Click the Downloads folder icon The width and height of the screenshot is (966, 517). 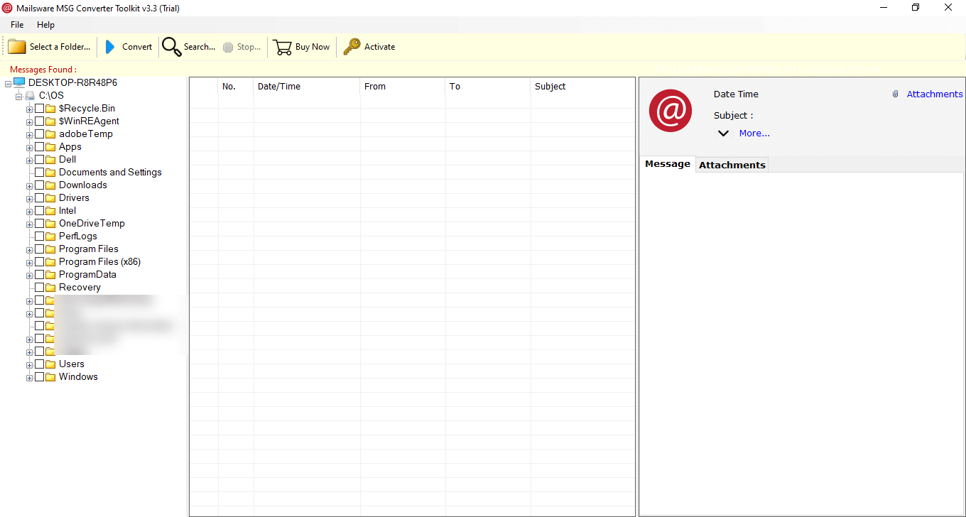pyautogui.click(x=50, y=185)
